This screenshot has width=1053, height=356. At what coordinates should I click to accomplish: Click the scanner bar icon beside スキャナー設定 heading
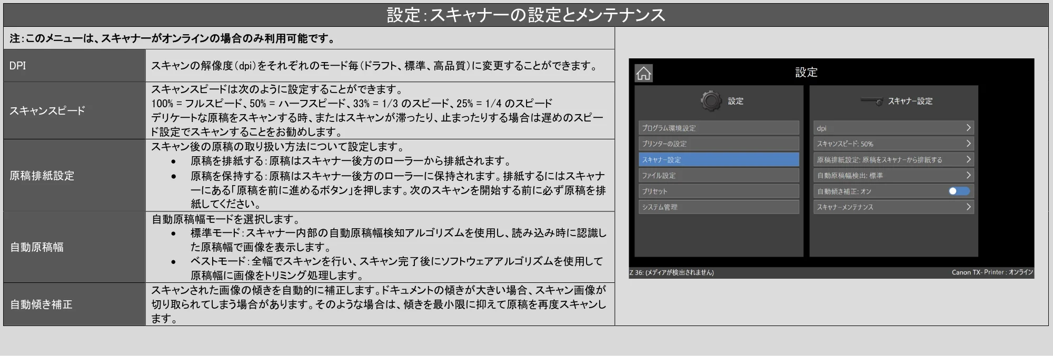[x=871, y=101]
